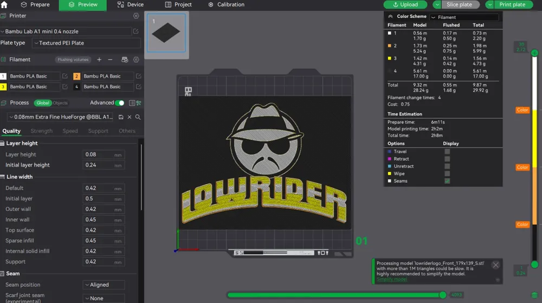Image resolution: width=542 pixels, height=303 pixels.
Task: Switch process scope to Objects
Action: click(x=60, y=103)
